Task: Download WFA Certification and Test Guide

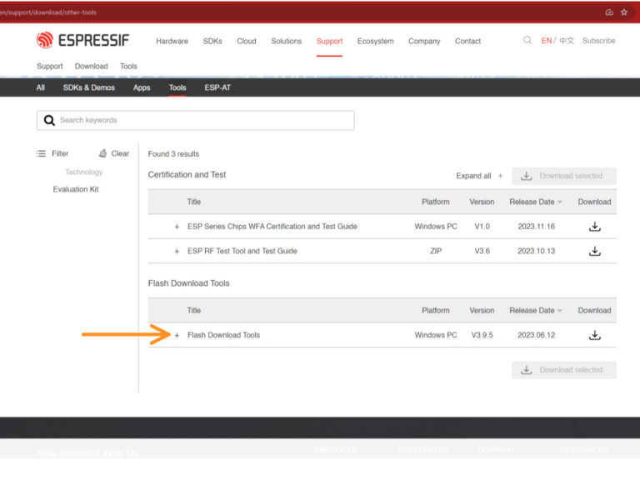Action: tap(594, 227)
